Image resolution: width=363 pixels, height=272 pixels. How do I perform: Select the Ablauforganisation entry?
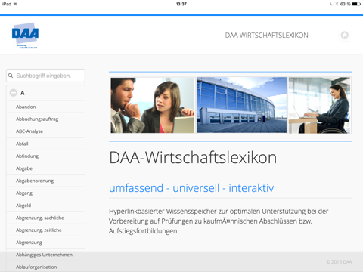coord(45,267)
